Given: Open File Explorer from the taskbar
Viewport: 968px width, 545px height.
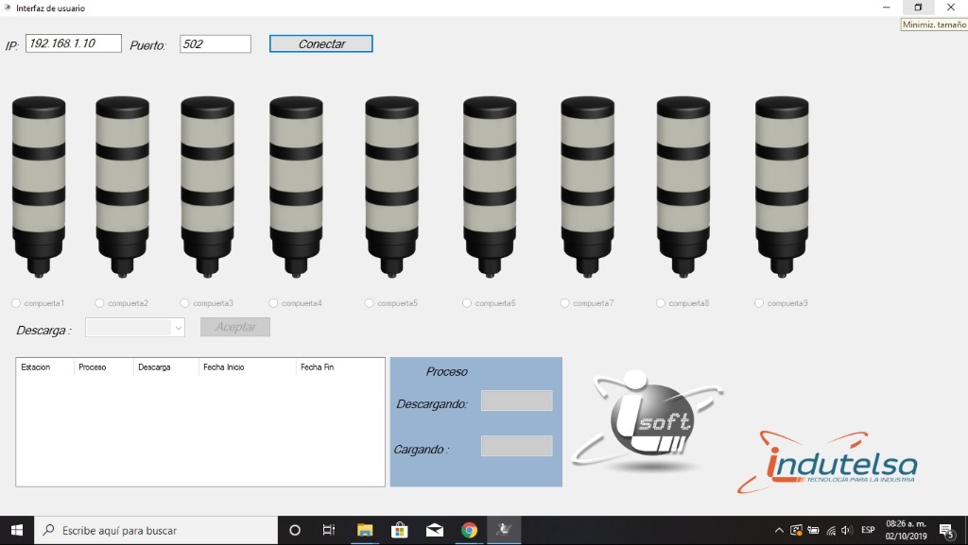Looking at the screenshot, I should pyautogui.click(x=364, y=530).
